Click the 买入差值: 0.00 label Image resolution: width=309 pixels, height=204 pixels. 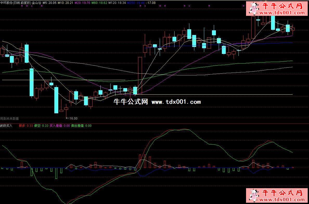[60, 126]
